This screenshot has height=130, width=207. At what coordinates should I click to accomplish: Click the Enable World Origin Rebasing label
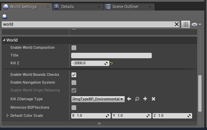(x=35, y=90)
